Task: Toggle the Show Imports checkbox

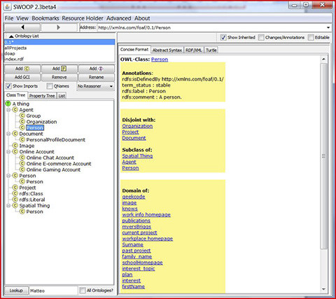Action: [x=8, y=86]
